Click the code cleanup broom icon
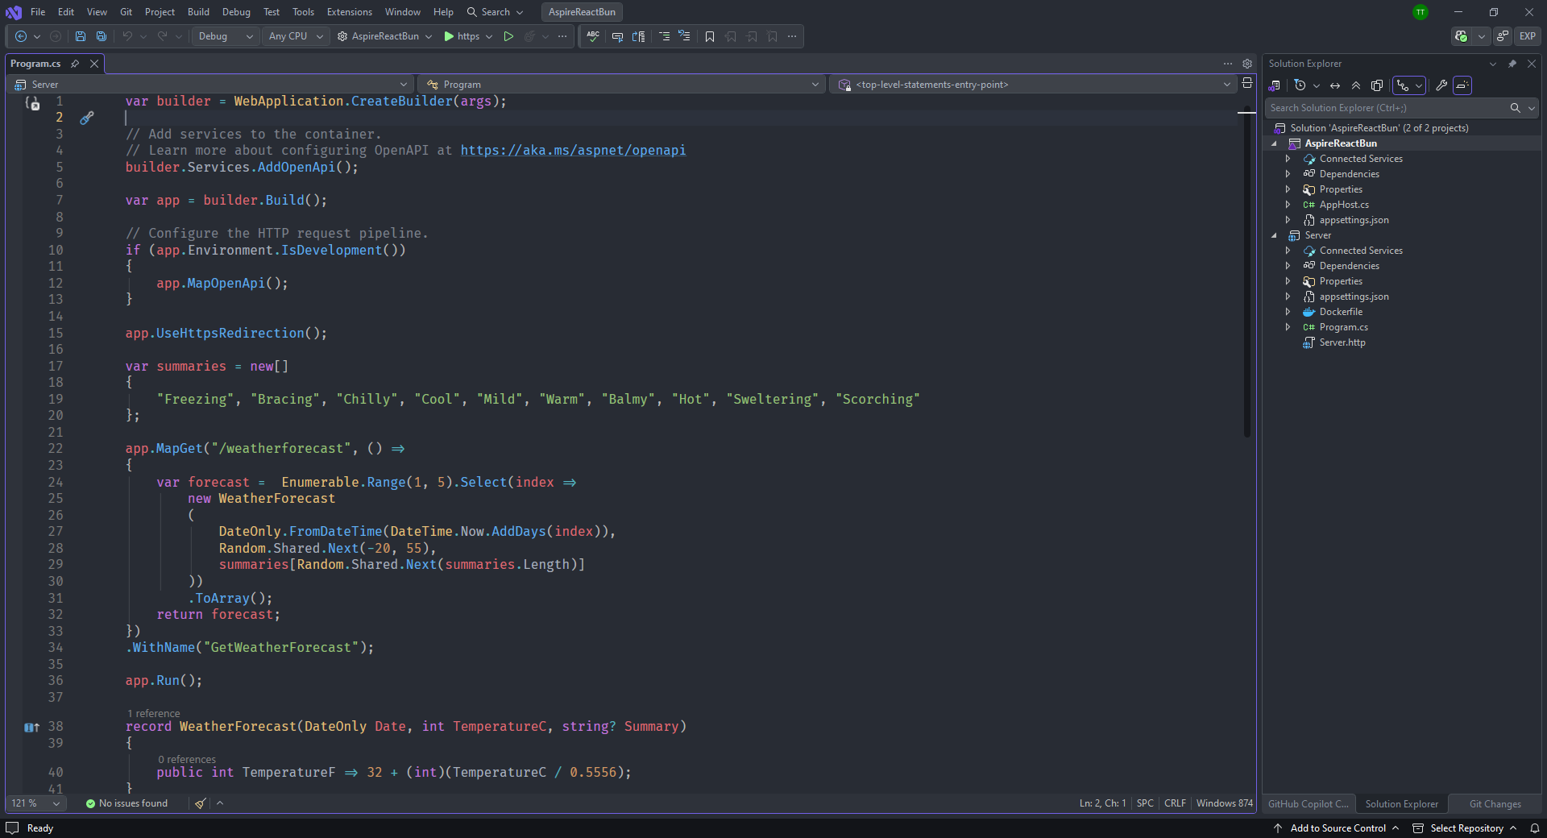 point(201,803)
